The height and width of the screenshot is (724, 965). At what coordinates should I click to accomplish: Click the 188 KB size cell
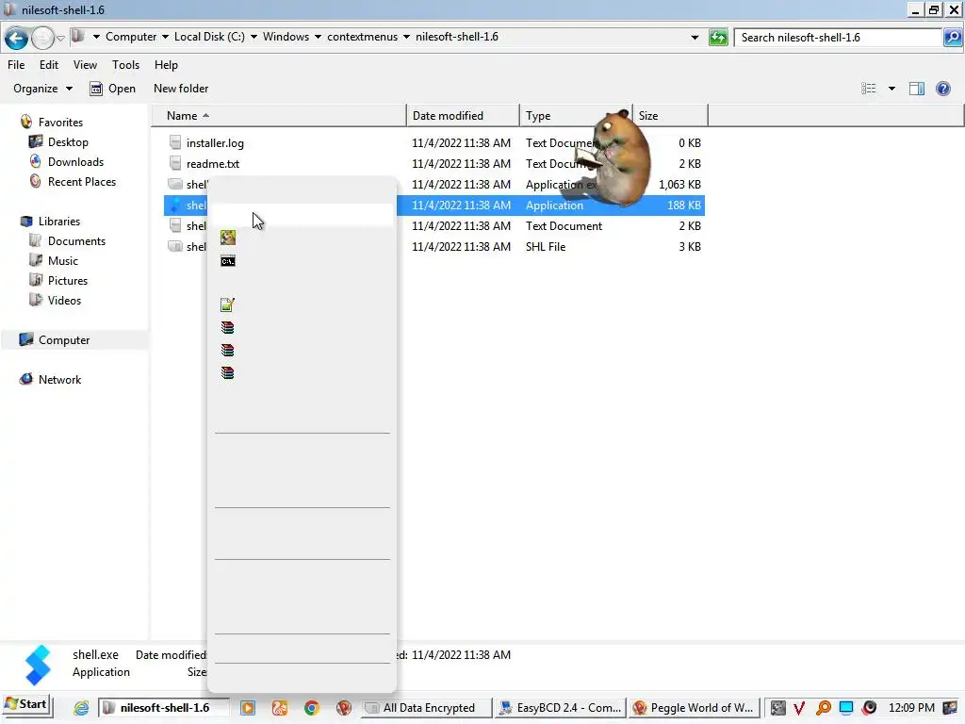click(684, 206)
